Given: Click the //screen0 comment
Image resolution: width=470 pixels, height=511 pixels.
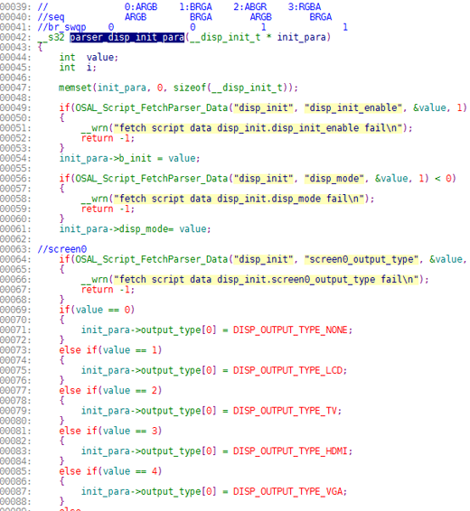Looking at the screenshot, I should click(x=62, y=249).
